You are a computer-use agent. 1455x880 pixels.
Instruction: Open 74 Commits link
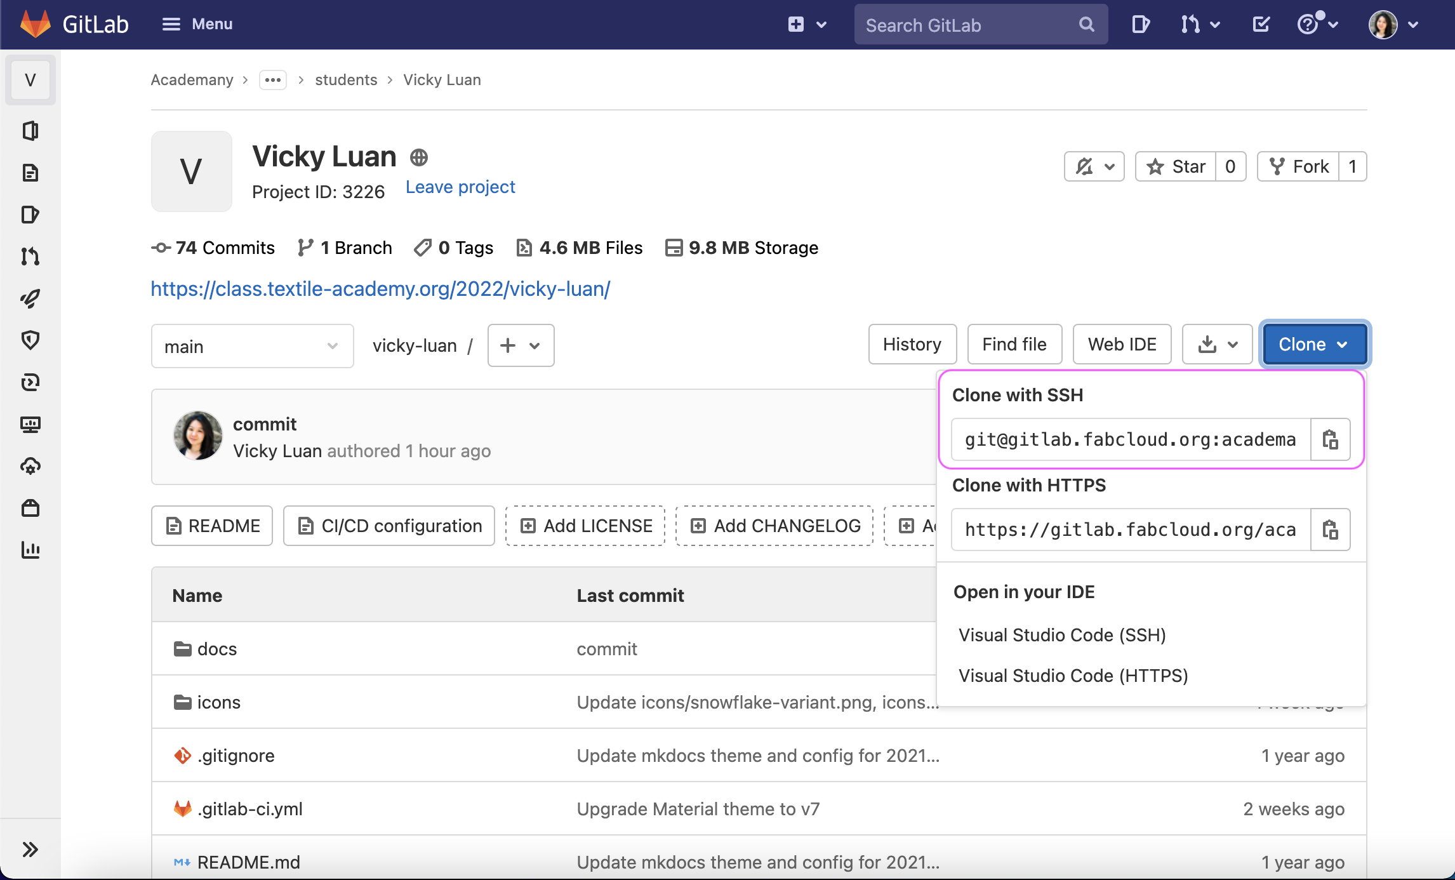point(213,248)
